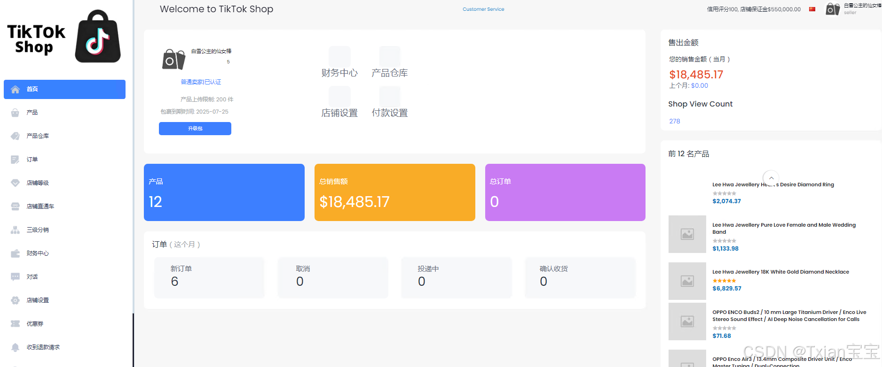Click the shop bag avatar in profile card
Screen dimensions: 882x367
point(173,59)
